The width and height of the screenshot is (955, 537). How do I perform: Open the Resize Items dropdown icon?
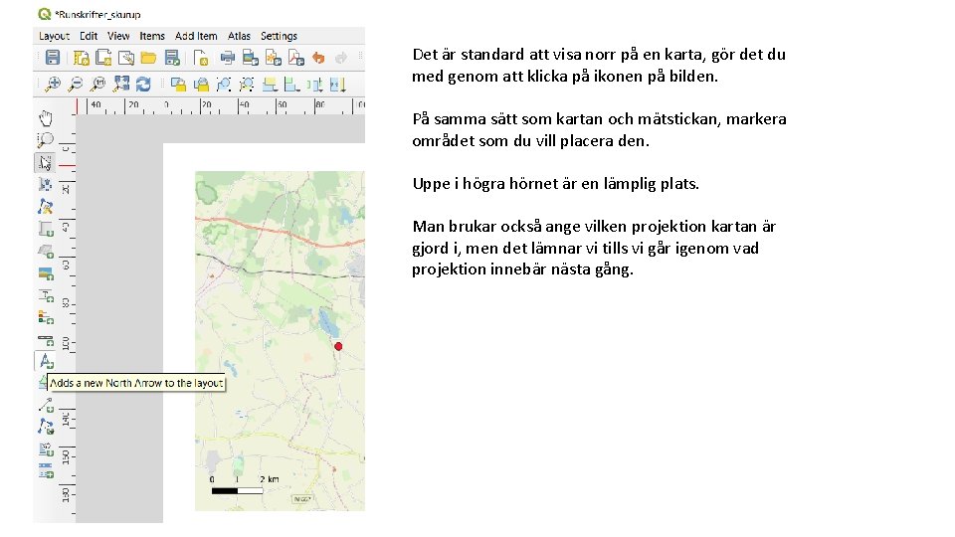337,84
